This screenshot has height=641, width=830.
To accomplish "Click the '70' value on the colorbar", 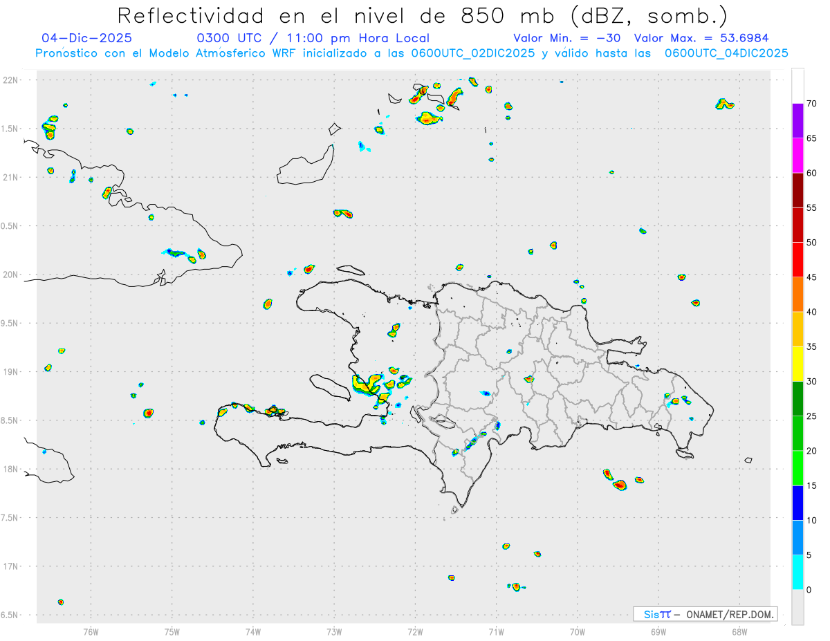I will pyautogui.click(x=812, y=104).
